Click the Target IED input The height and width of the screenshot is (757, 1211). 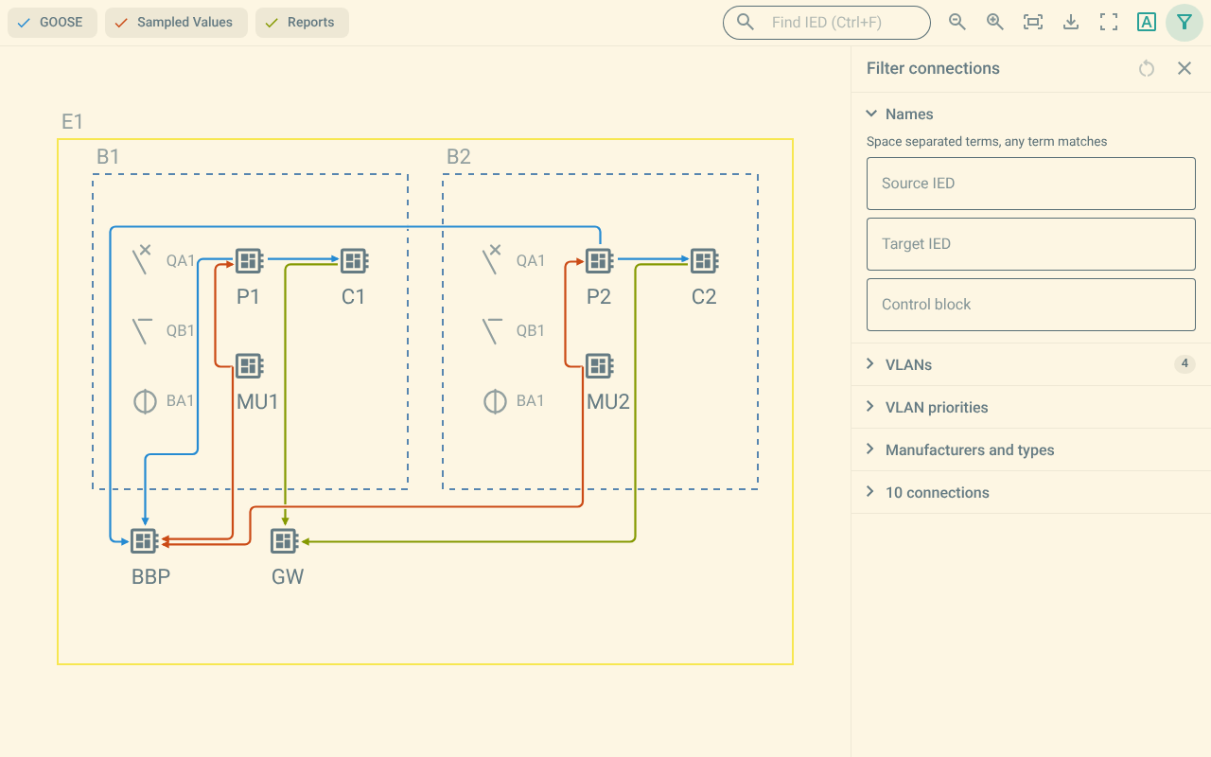tap(1031, 244)
